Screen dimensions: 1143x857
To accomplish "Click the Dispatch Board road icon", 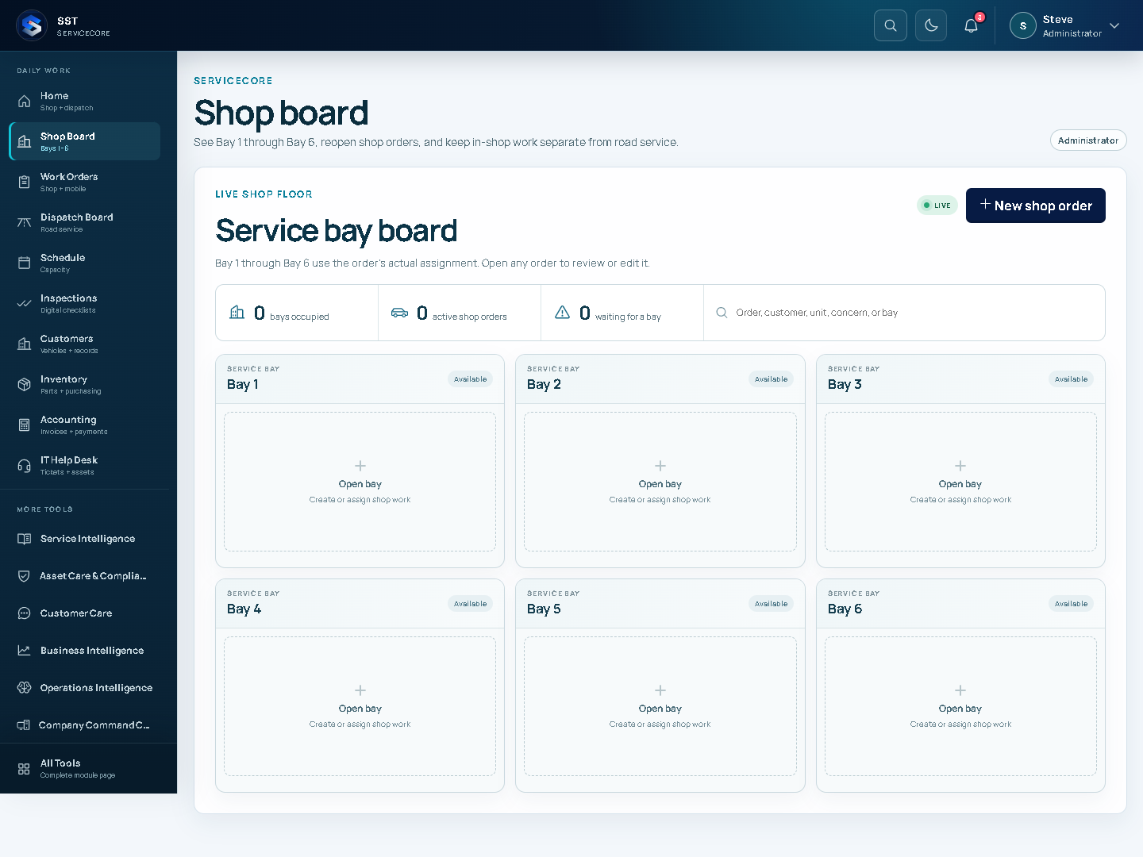I will (25, 222).
